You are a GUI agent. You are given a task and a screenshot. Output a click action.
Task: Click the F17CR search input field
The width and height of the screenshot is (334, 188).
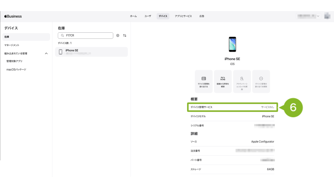(x=88, y=36)
